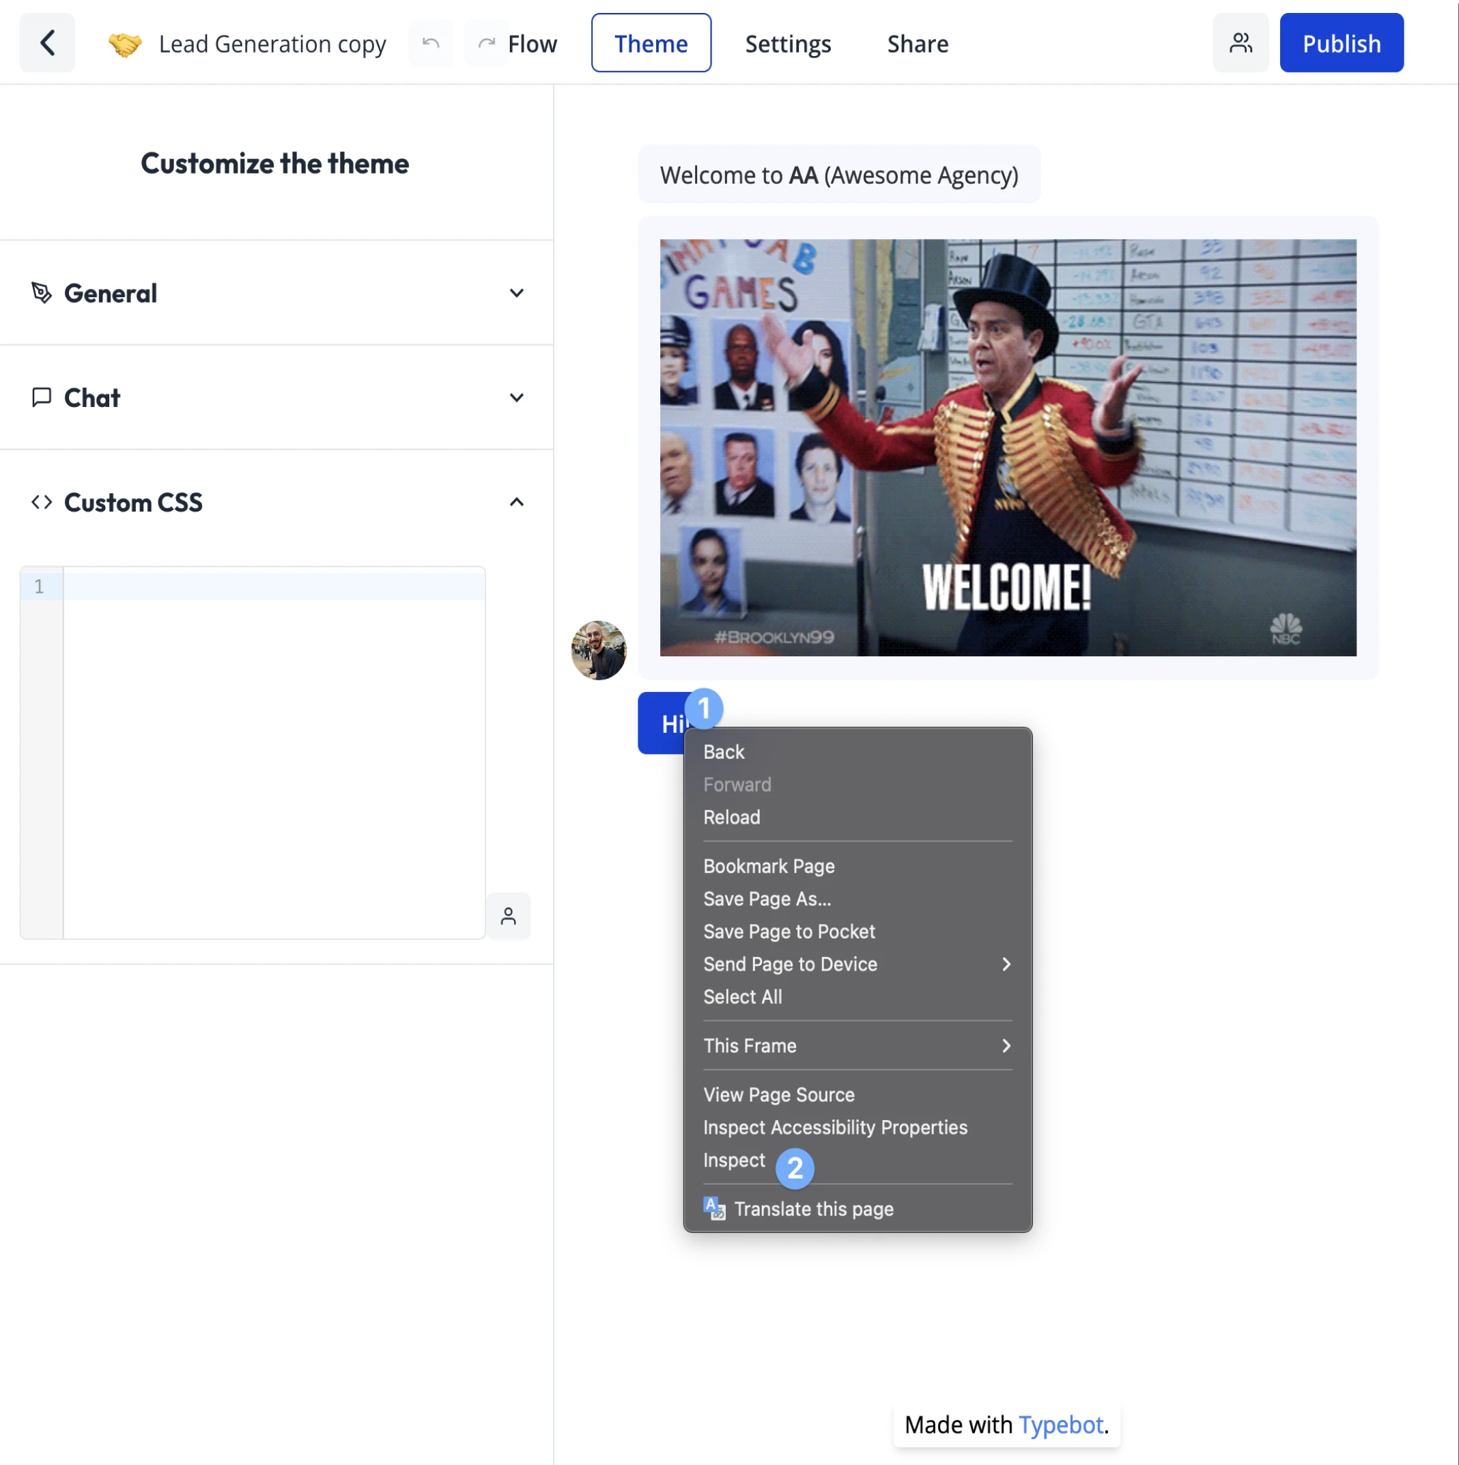Switch to the Settings tab

pyautogui.click(x=789, y=42)
